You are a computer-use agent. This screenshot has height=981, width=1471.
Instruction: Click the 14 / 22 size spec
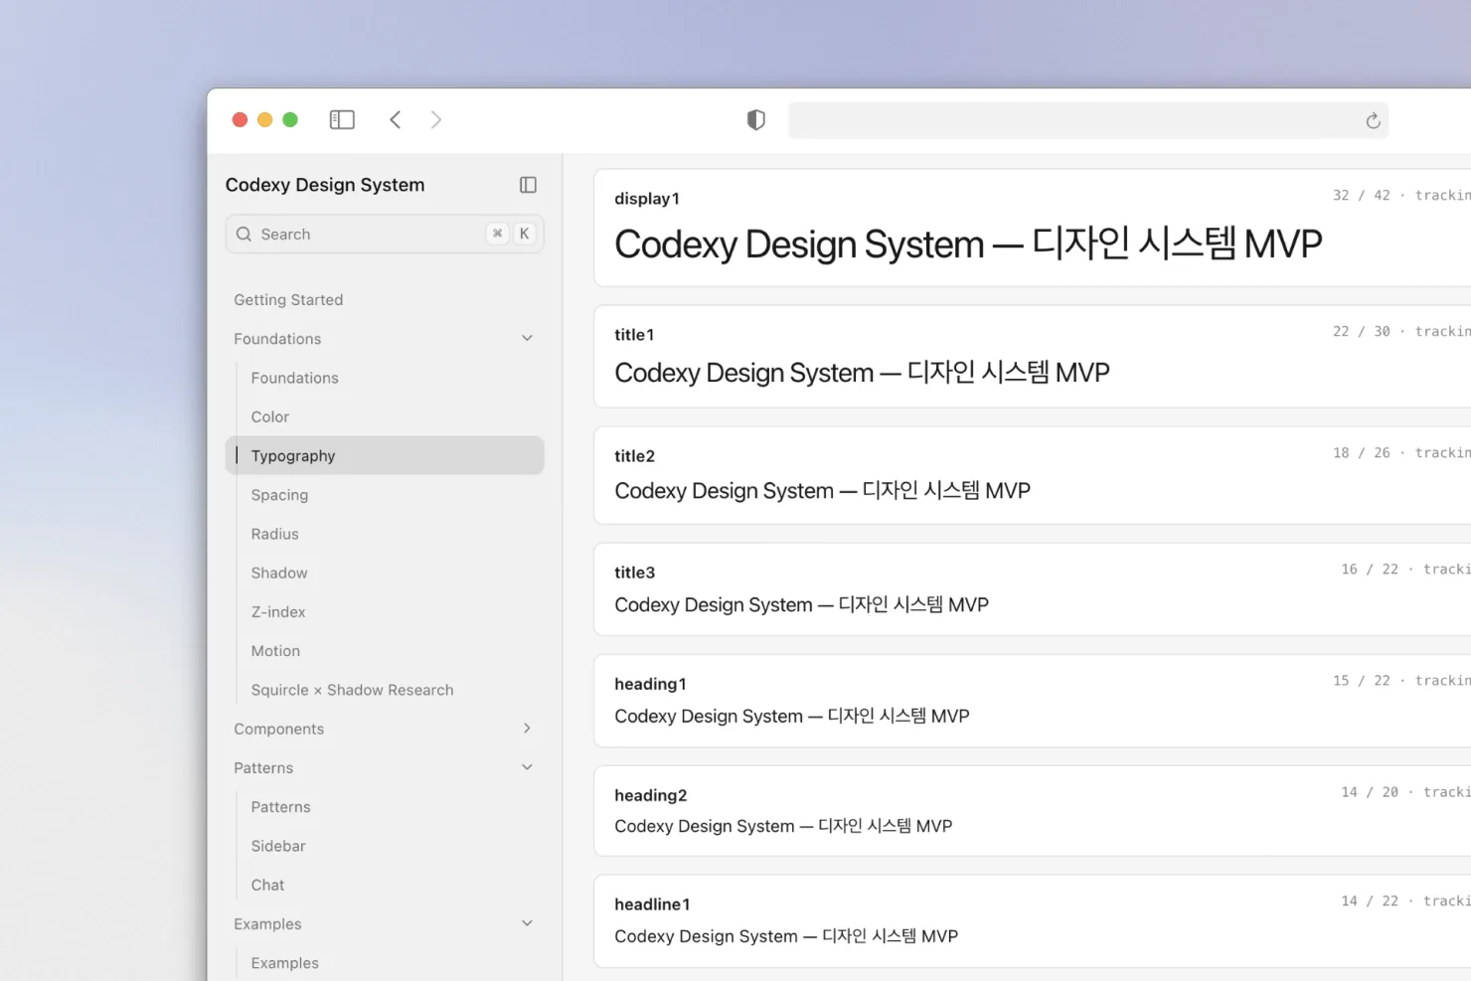[1370, 901]
